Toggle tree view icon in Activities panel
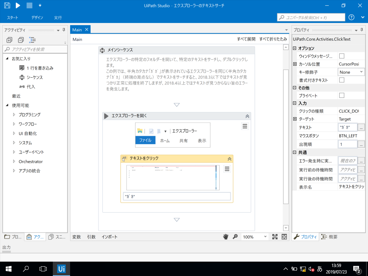The width and height of the screenshot is (368, 276). (32, 40)
